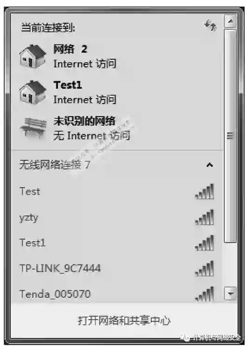
Task: Click the signal bars icon for Test
Action: [204, 191]
